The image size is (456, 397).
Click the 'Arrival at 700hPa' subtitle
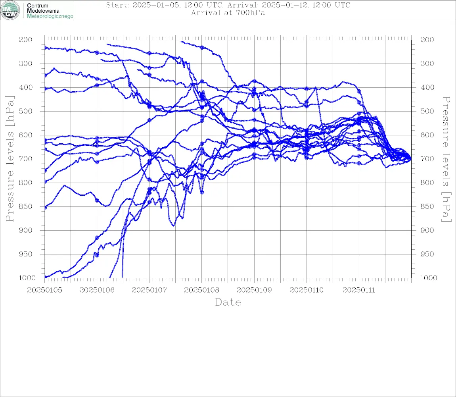pos(228,13)
